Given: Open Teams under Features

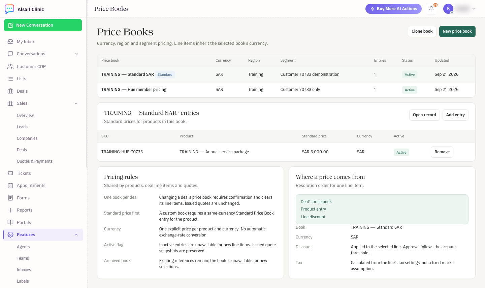Looking at the screenshot, I should (23, 258).
